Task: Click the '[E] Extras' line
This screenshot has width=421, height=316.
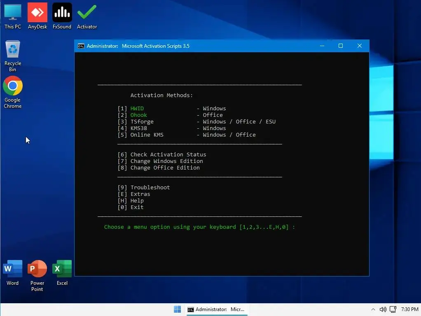Action: tap(134, 194)
